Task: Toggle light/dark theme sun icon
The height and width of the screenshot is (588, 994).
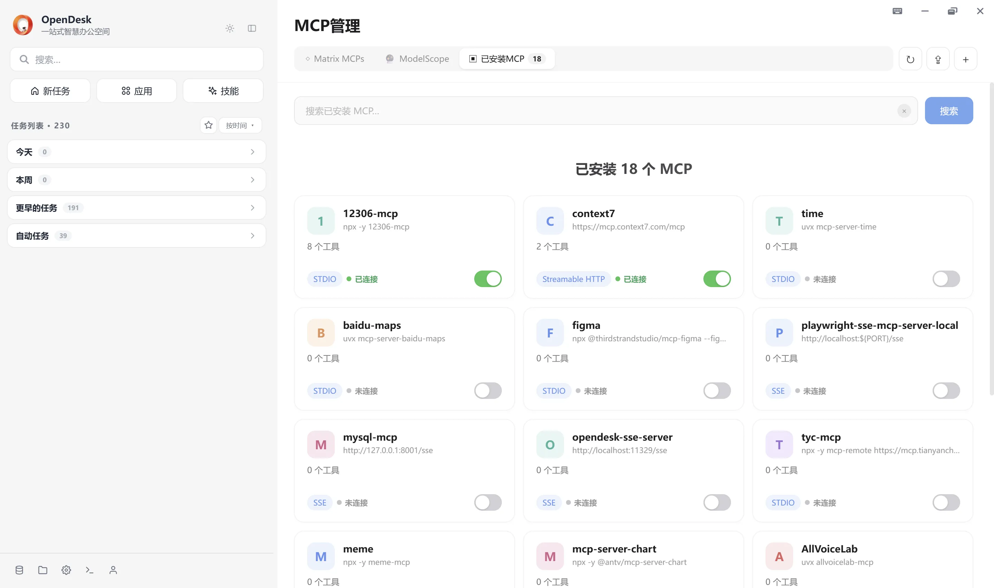Action: point(230,28)
